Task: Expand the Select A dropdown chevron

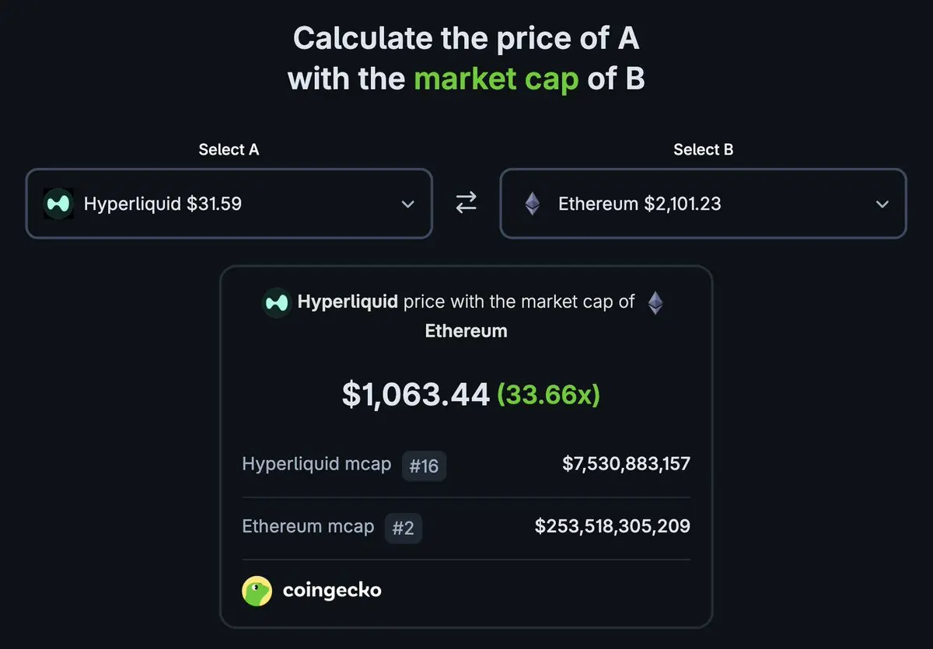Action: 407,204
